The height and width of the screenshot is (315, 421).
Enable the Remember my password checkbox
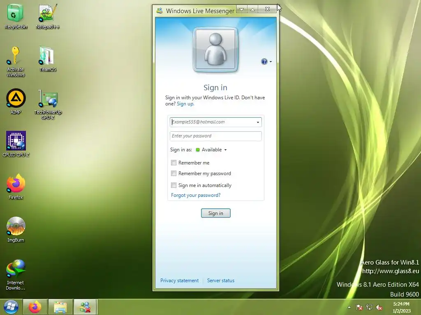tap(174, 173)
